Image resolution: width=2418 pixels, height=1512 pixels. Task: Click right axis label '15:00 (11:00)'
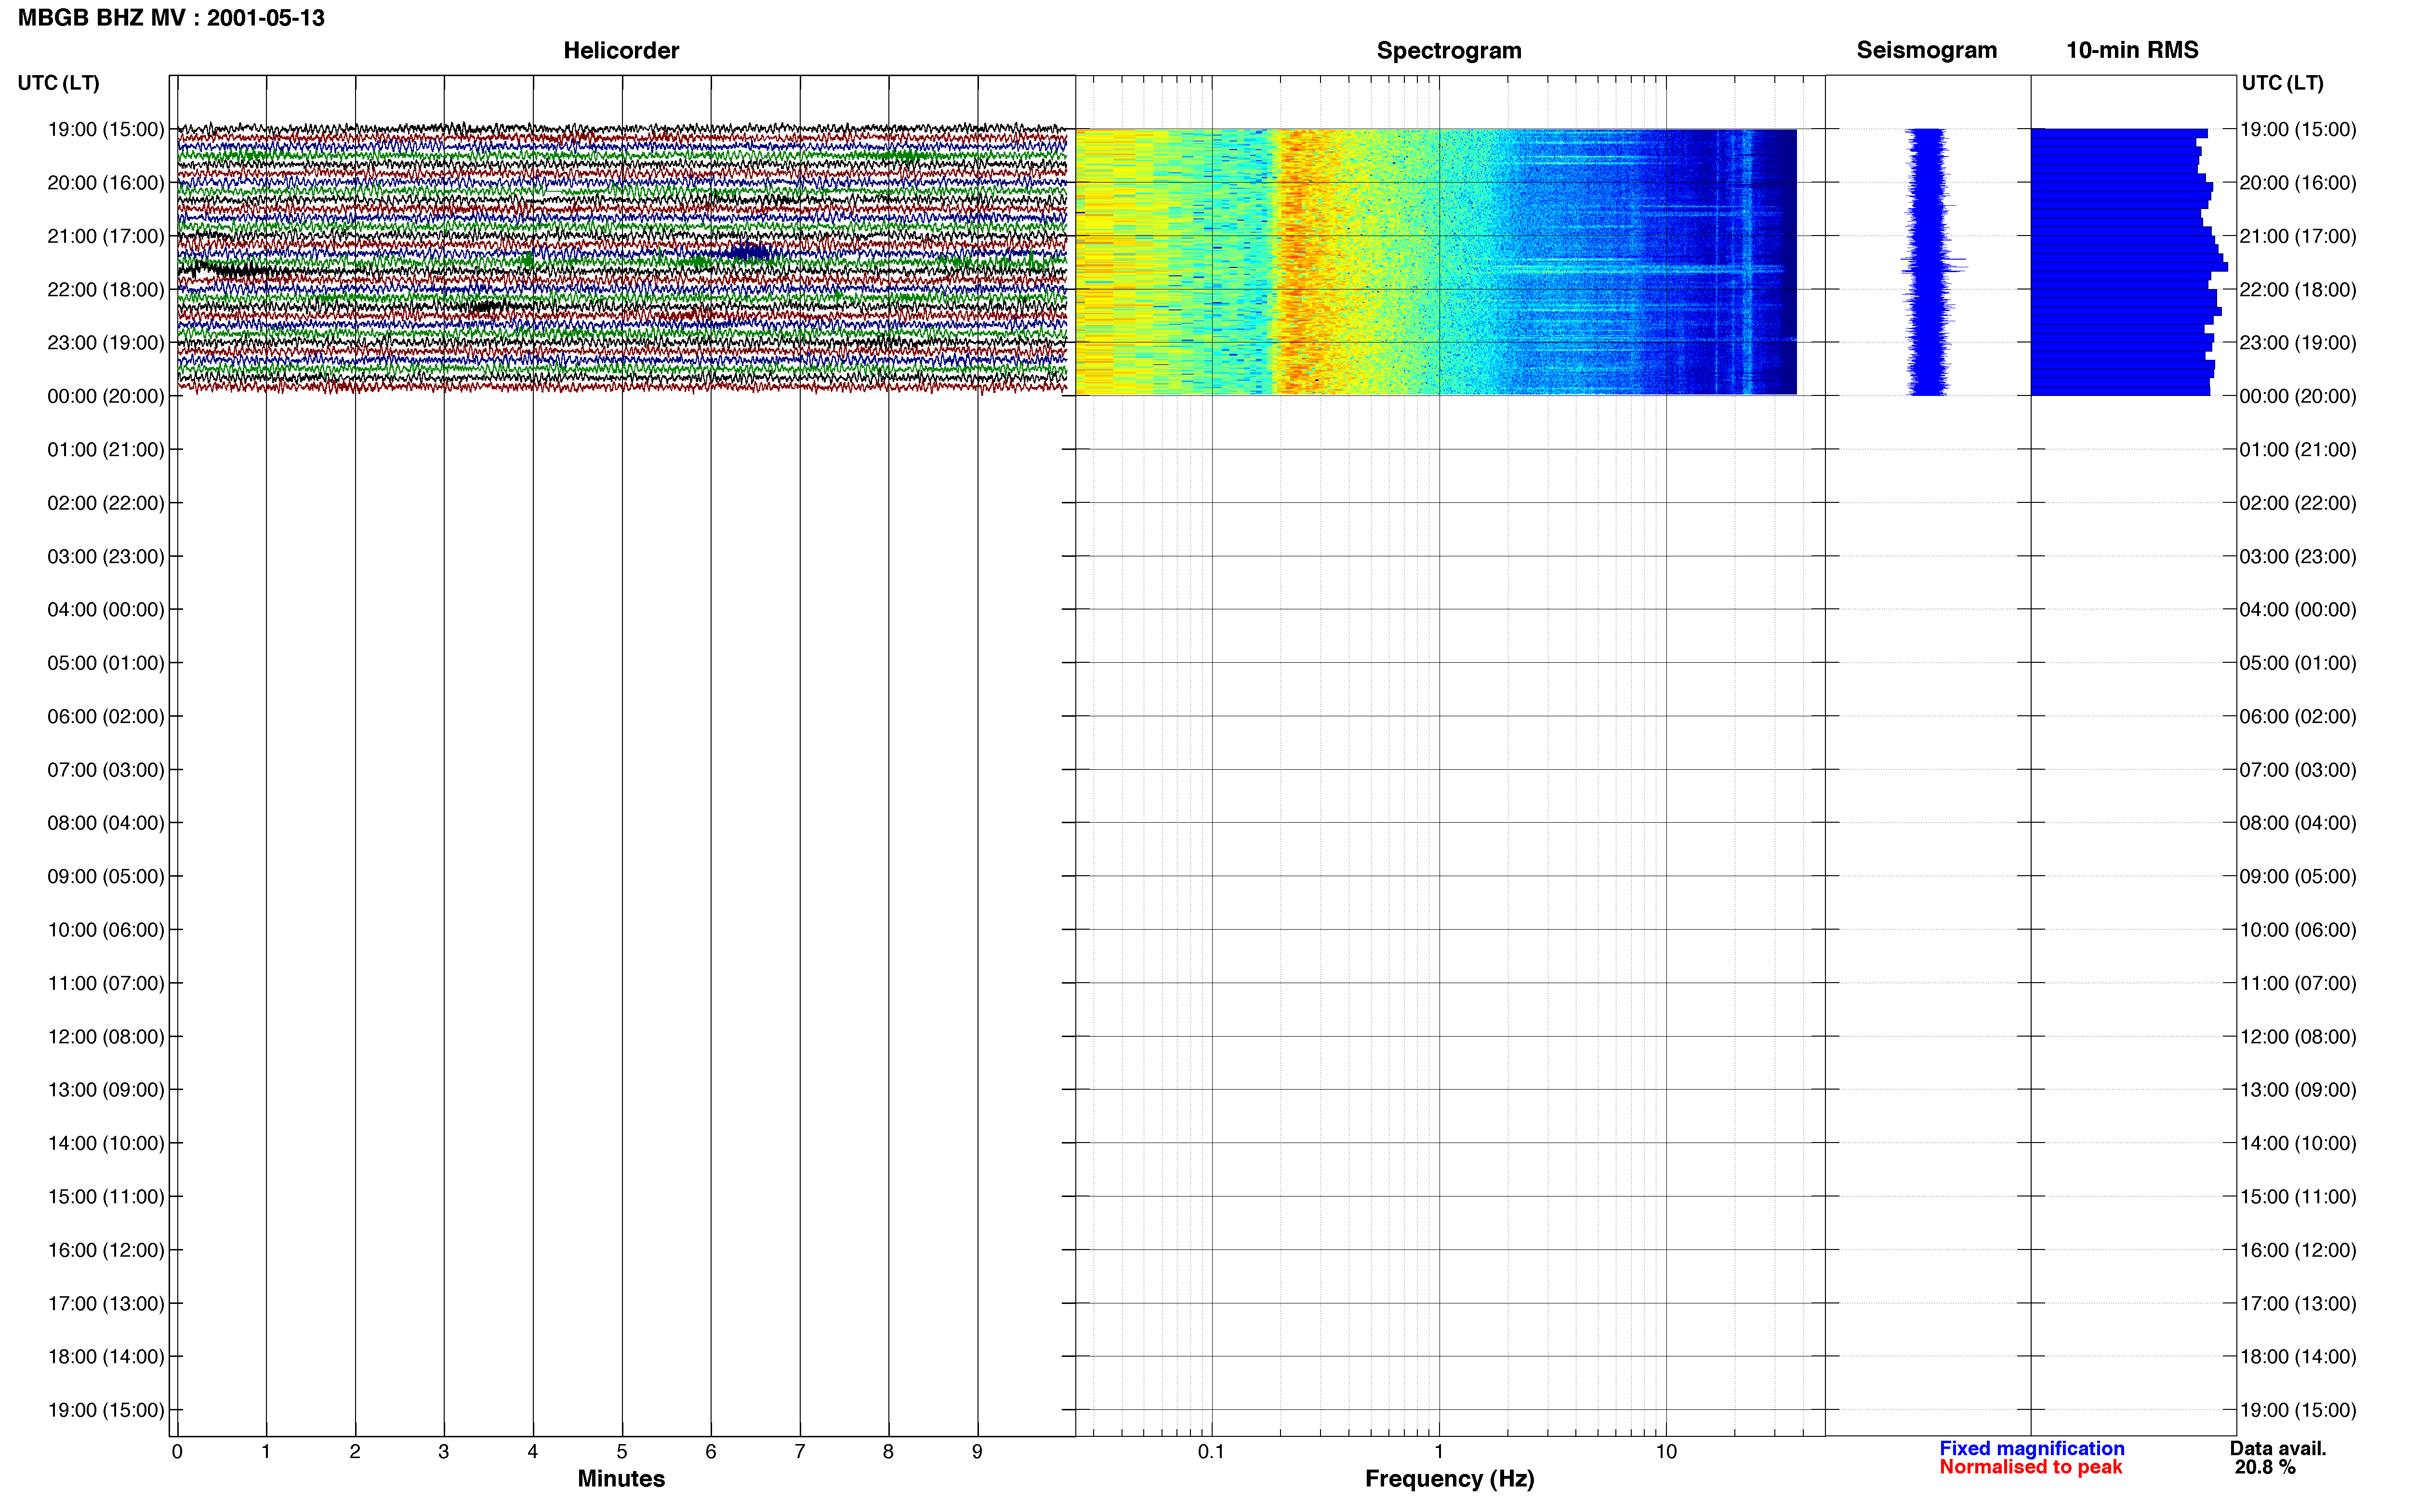[x=2298, y=1196]
